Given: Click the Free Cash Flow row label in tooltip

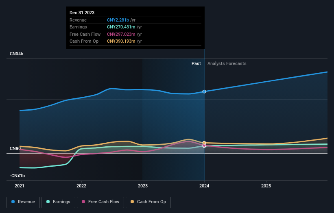Looking at the screenshot, I should pos(85,34).
